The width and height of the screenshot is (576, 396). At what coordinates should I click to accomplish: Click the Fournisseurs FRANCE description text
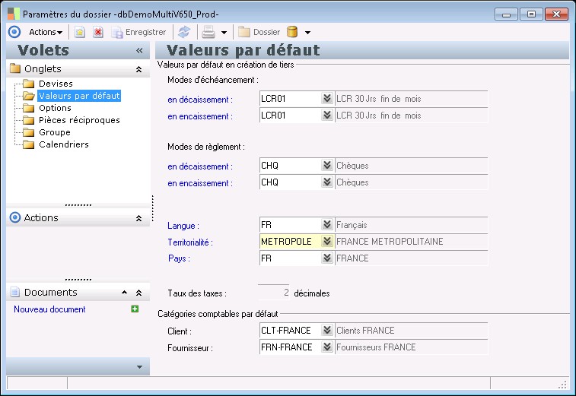pyautogui.click(x=376, y=347)
